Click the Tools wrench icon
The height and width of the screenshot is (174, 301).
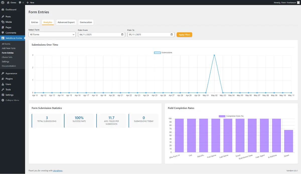click(3, 89)
